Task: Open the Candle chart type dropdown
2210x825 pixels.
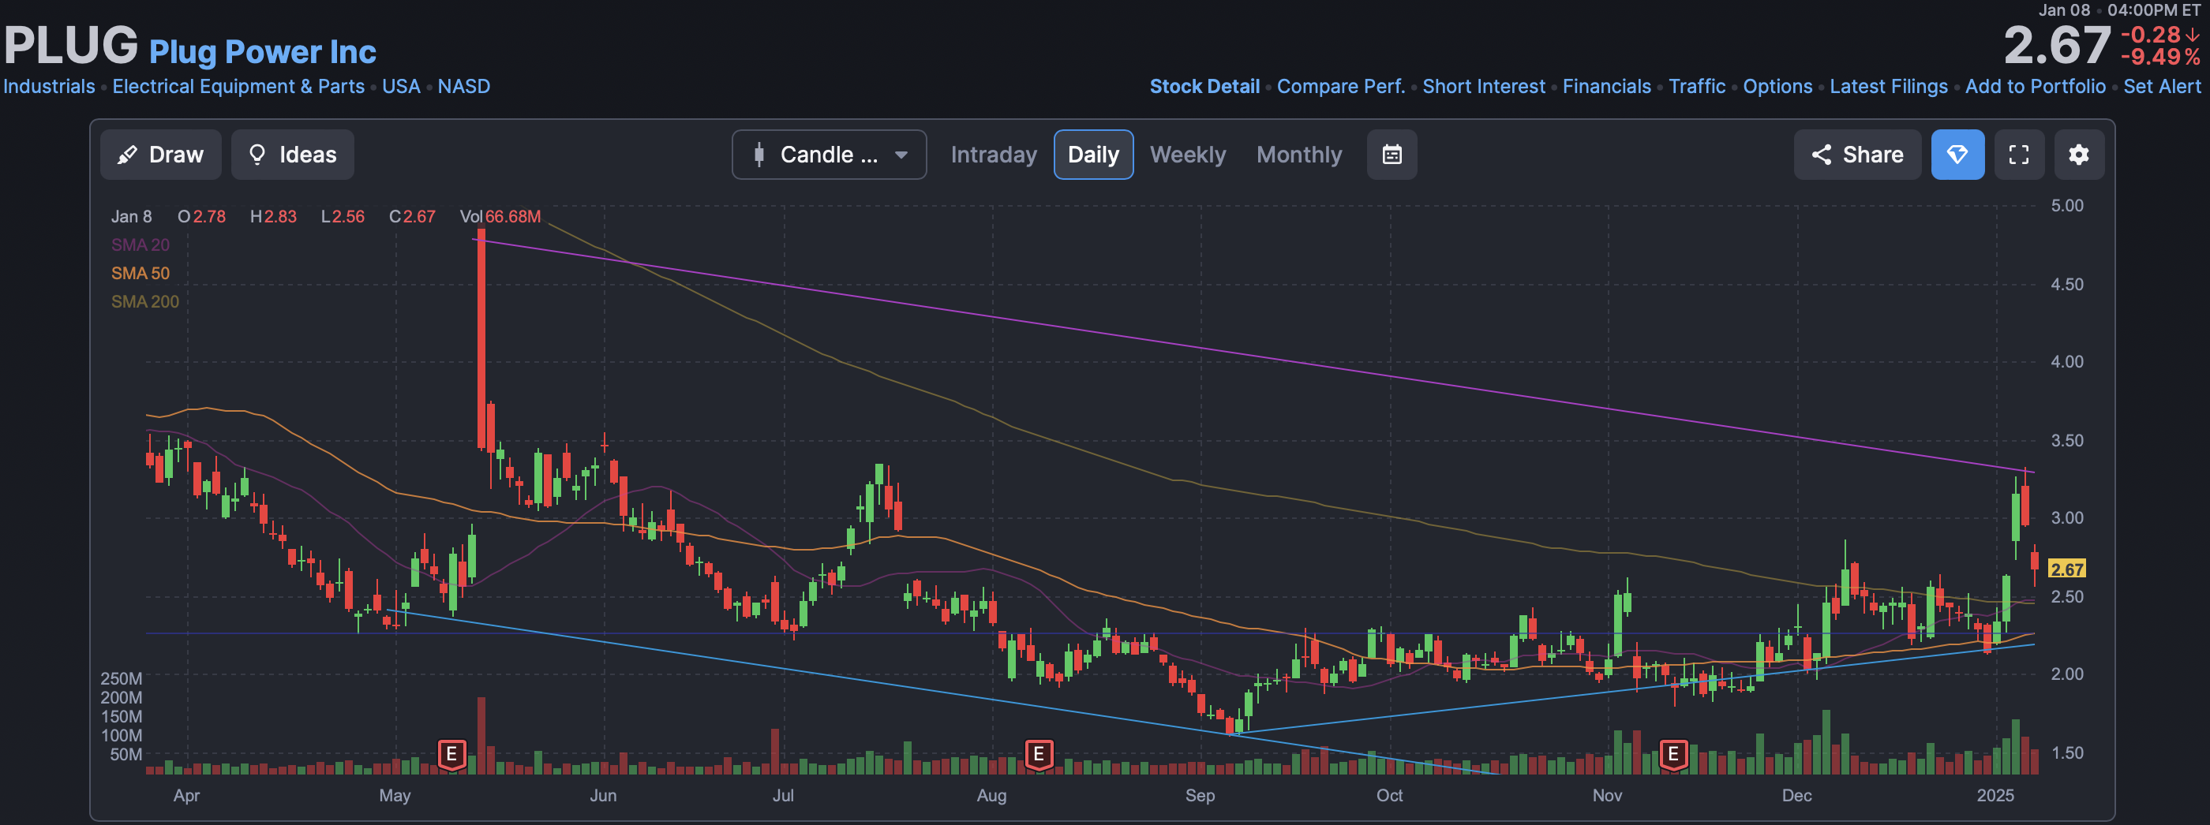Action: pos(829,155)
